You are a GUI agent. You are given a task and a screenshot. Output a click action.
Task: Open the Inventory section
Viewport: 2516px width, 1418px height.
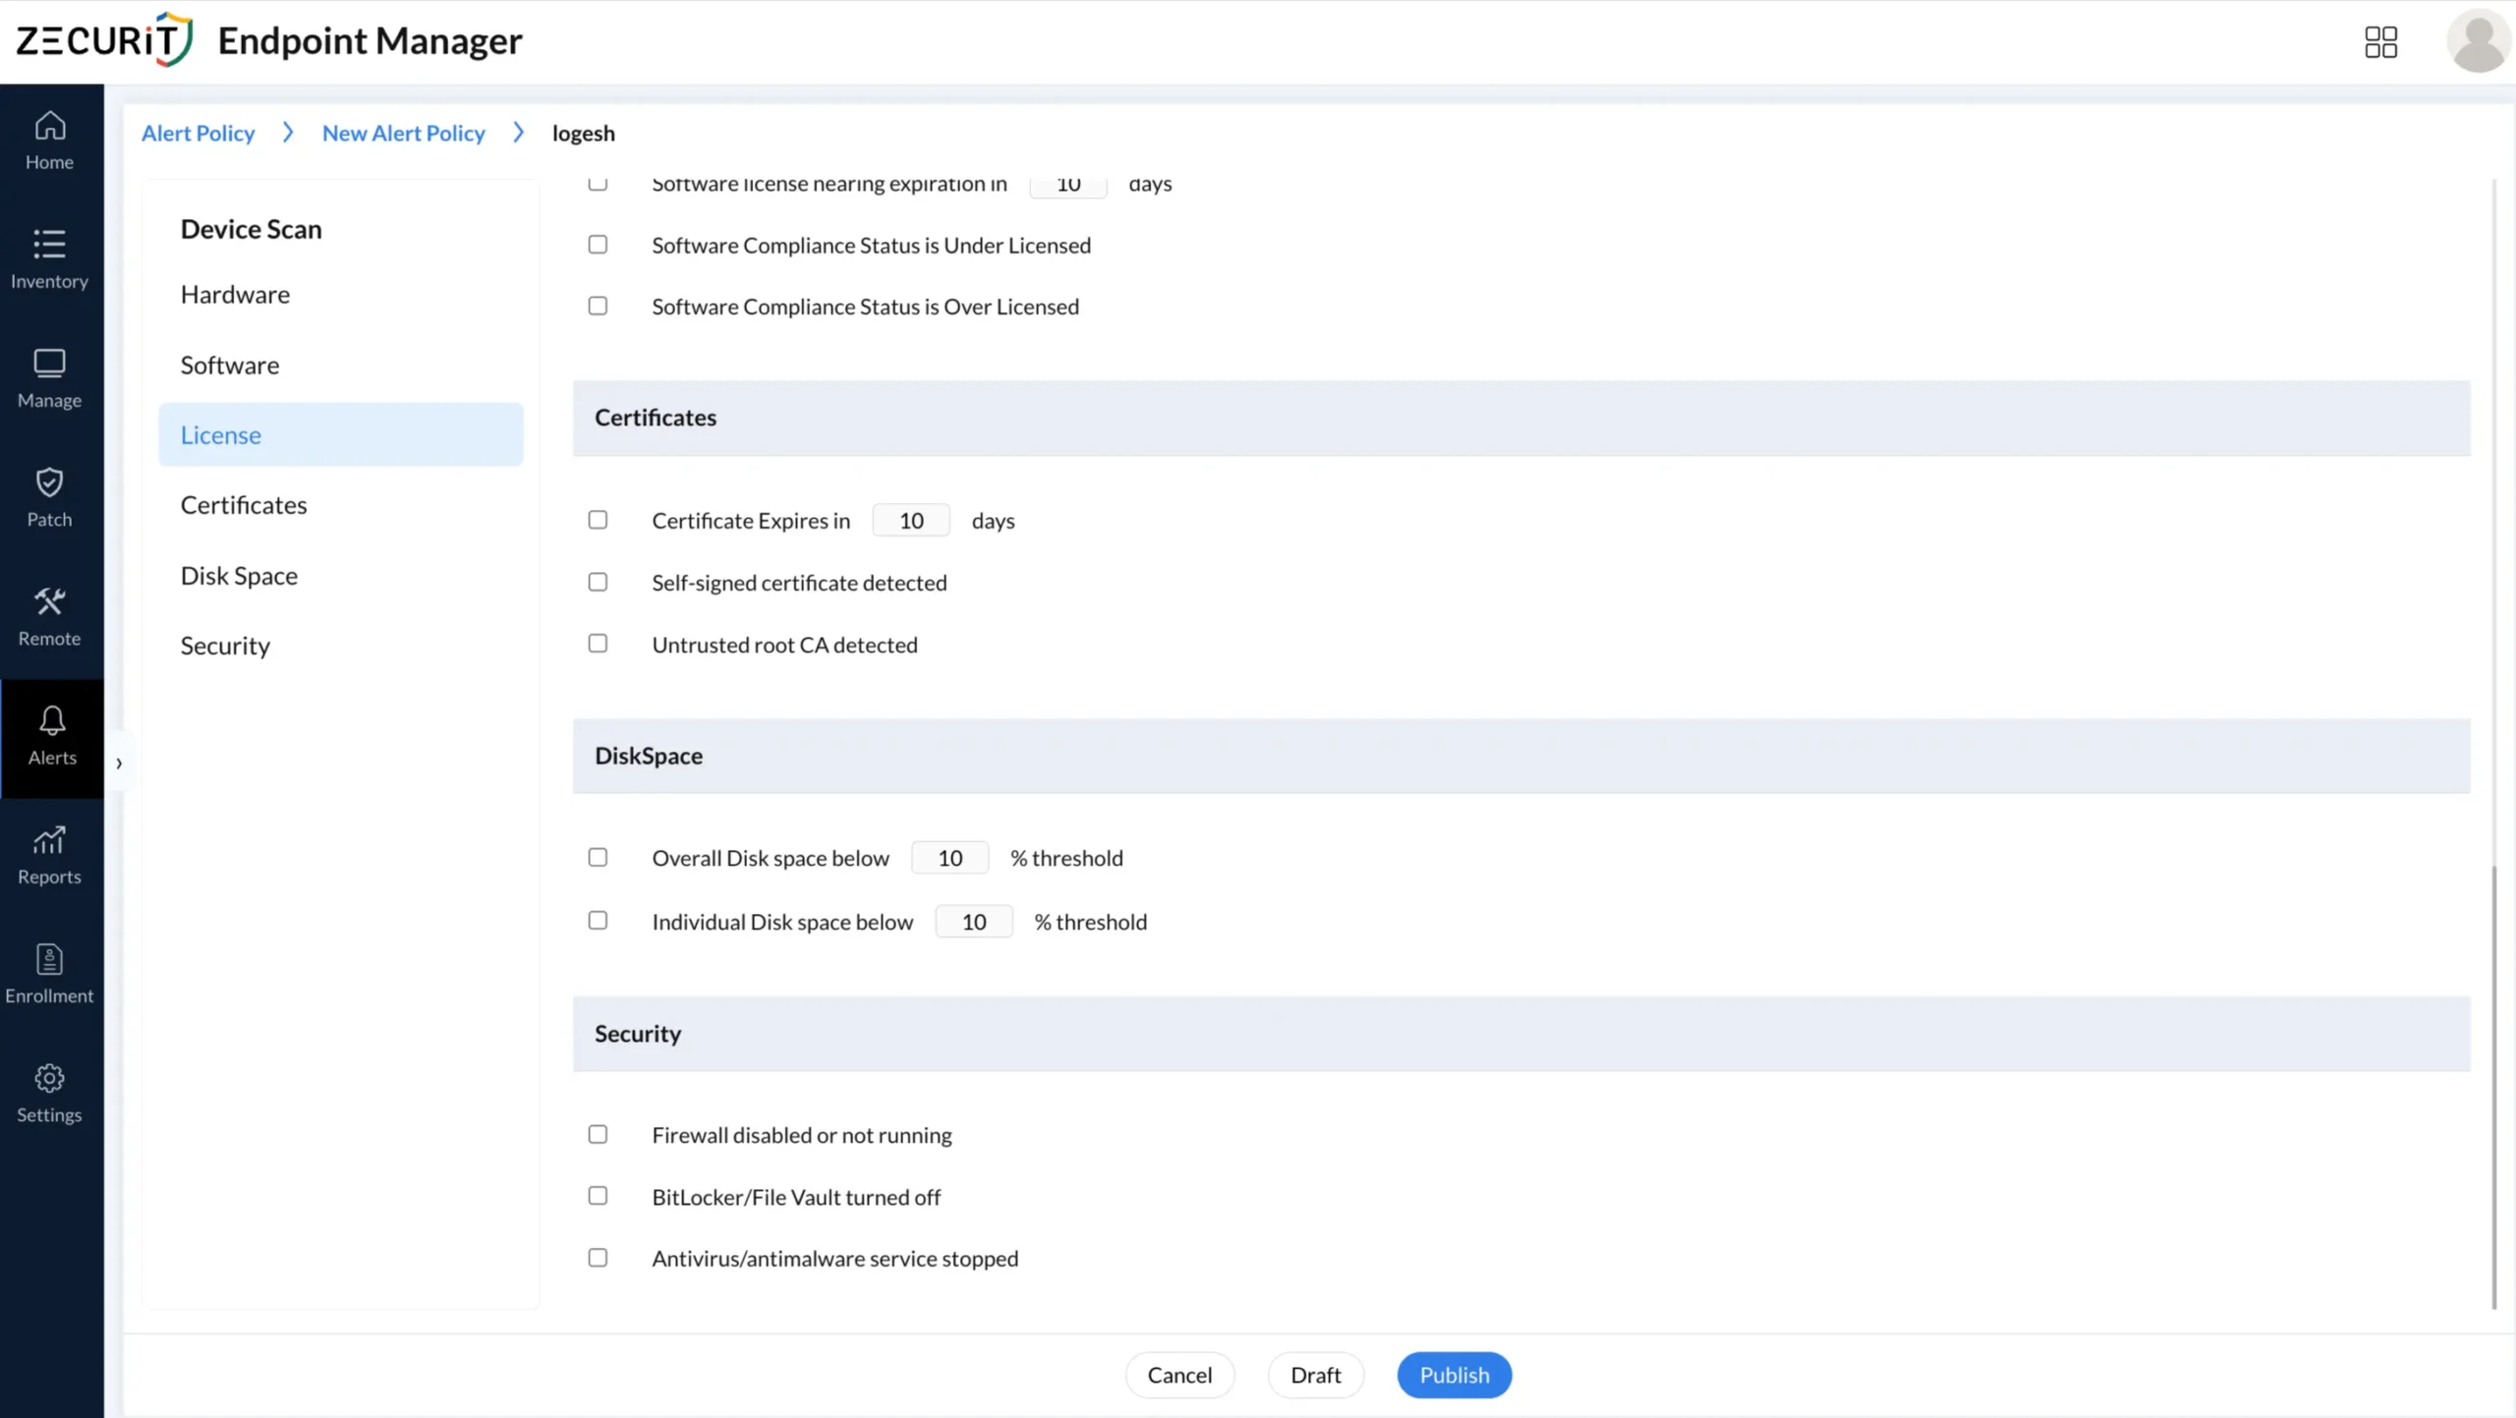pos(49,258)
